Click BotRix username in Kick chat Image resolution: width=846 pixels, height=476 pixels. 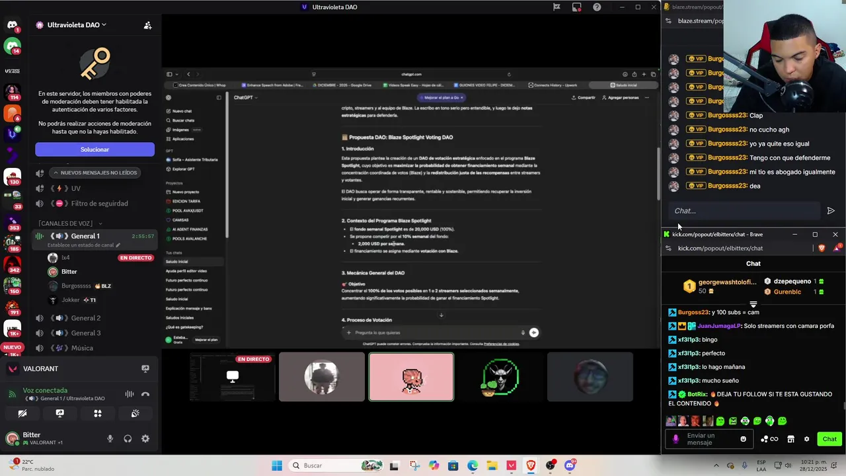(x=697, y=394)
